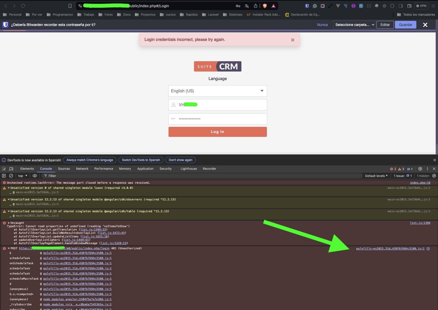438x310 pixels.
Task: Open the Personal bookmarks folder
Action: [x=12, y=15]
